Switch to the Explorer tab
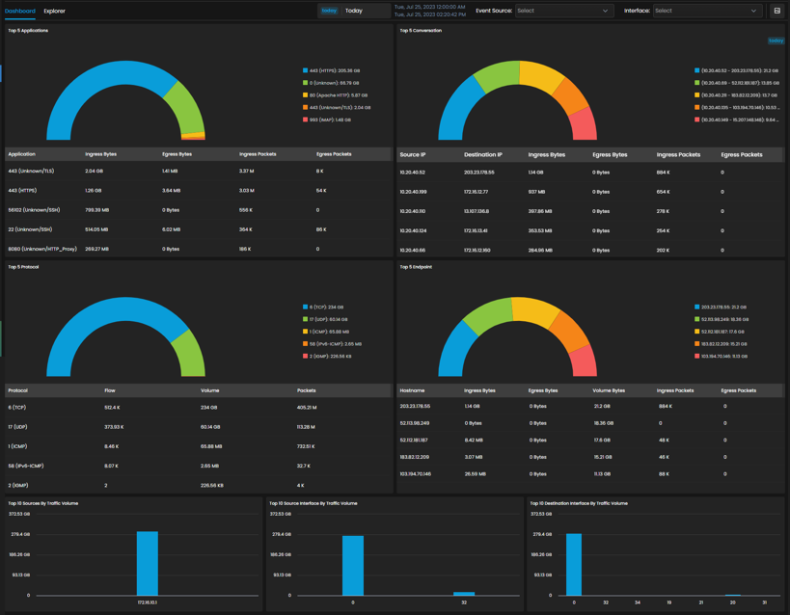The width and height of the screenshot is (790, 615). coord(54,11)
